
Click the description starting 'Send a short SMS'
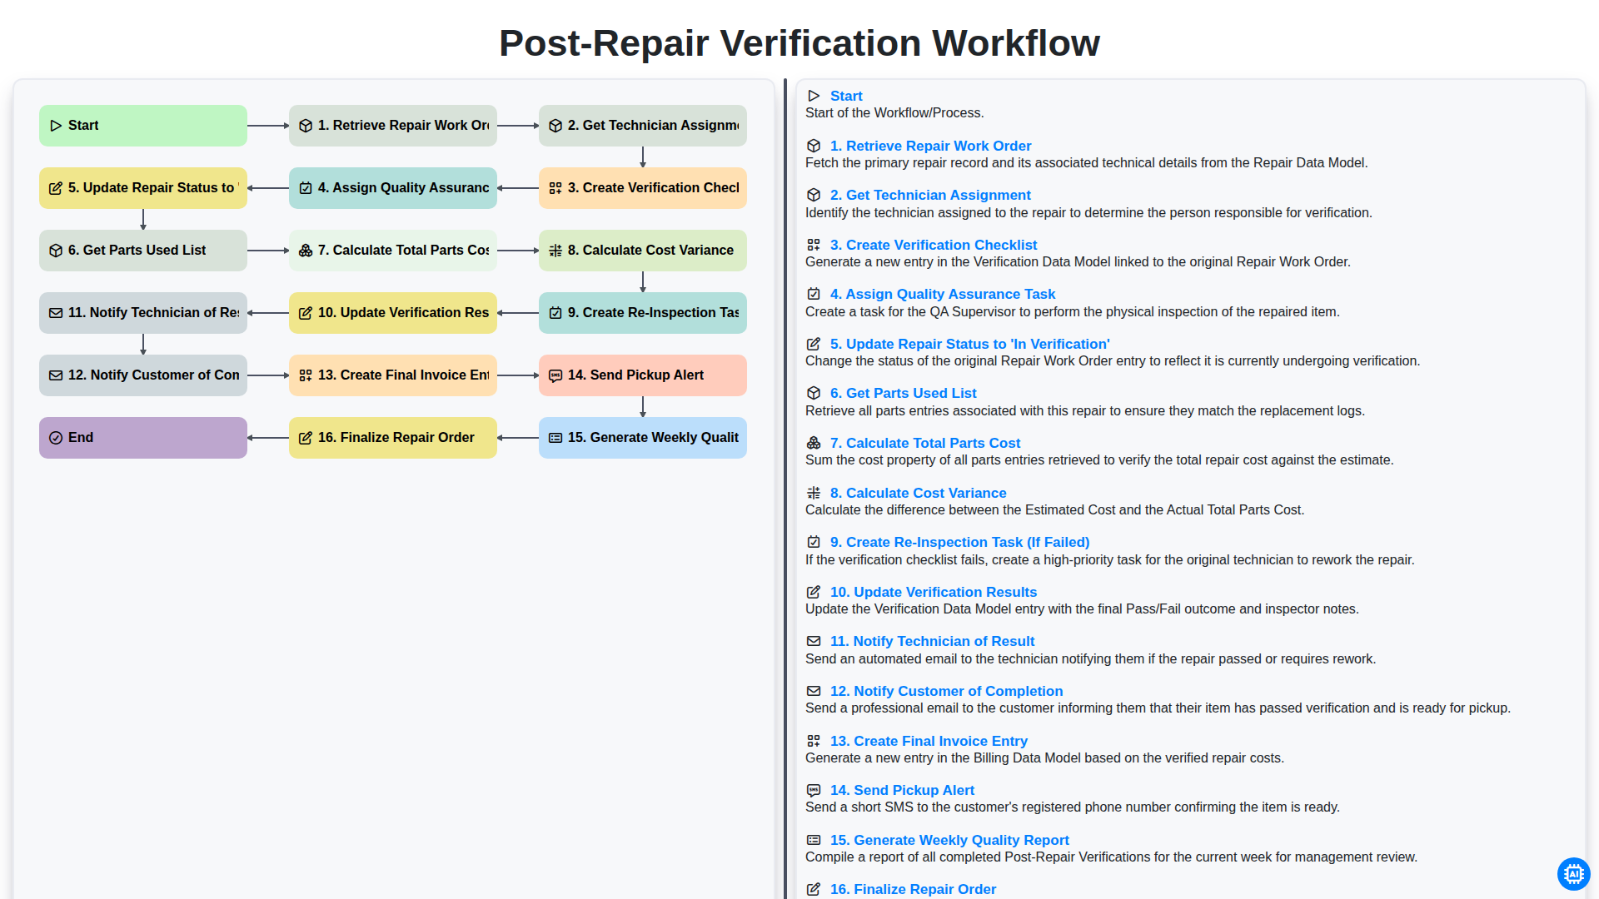pos(1073,807)
